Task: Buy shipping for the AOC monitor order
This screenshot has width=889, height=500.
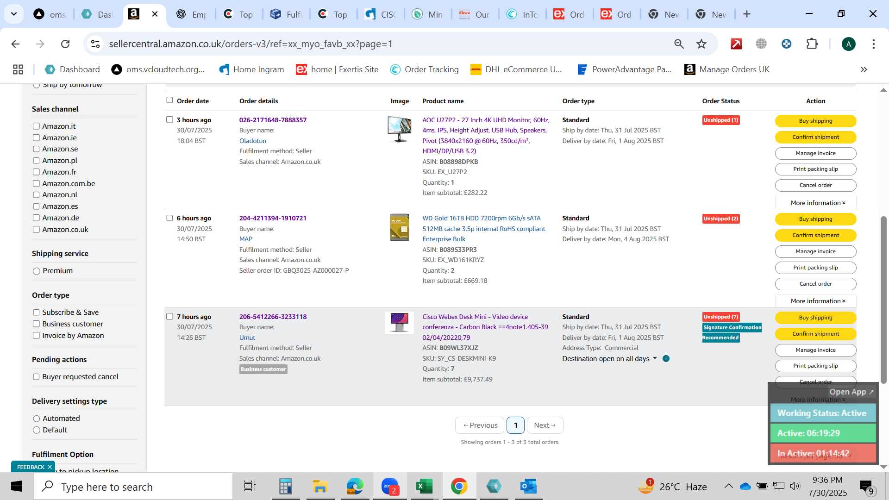Action: tap(815, 121)
